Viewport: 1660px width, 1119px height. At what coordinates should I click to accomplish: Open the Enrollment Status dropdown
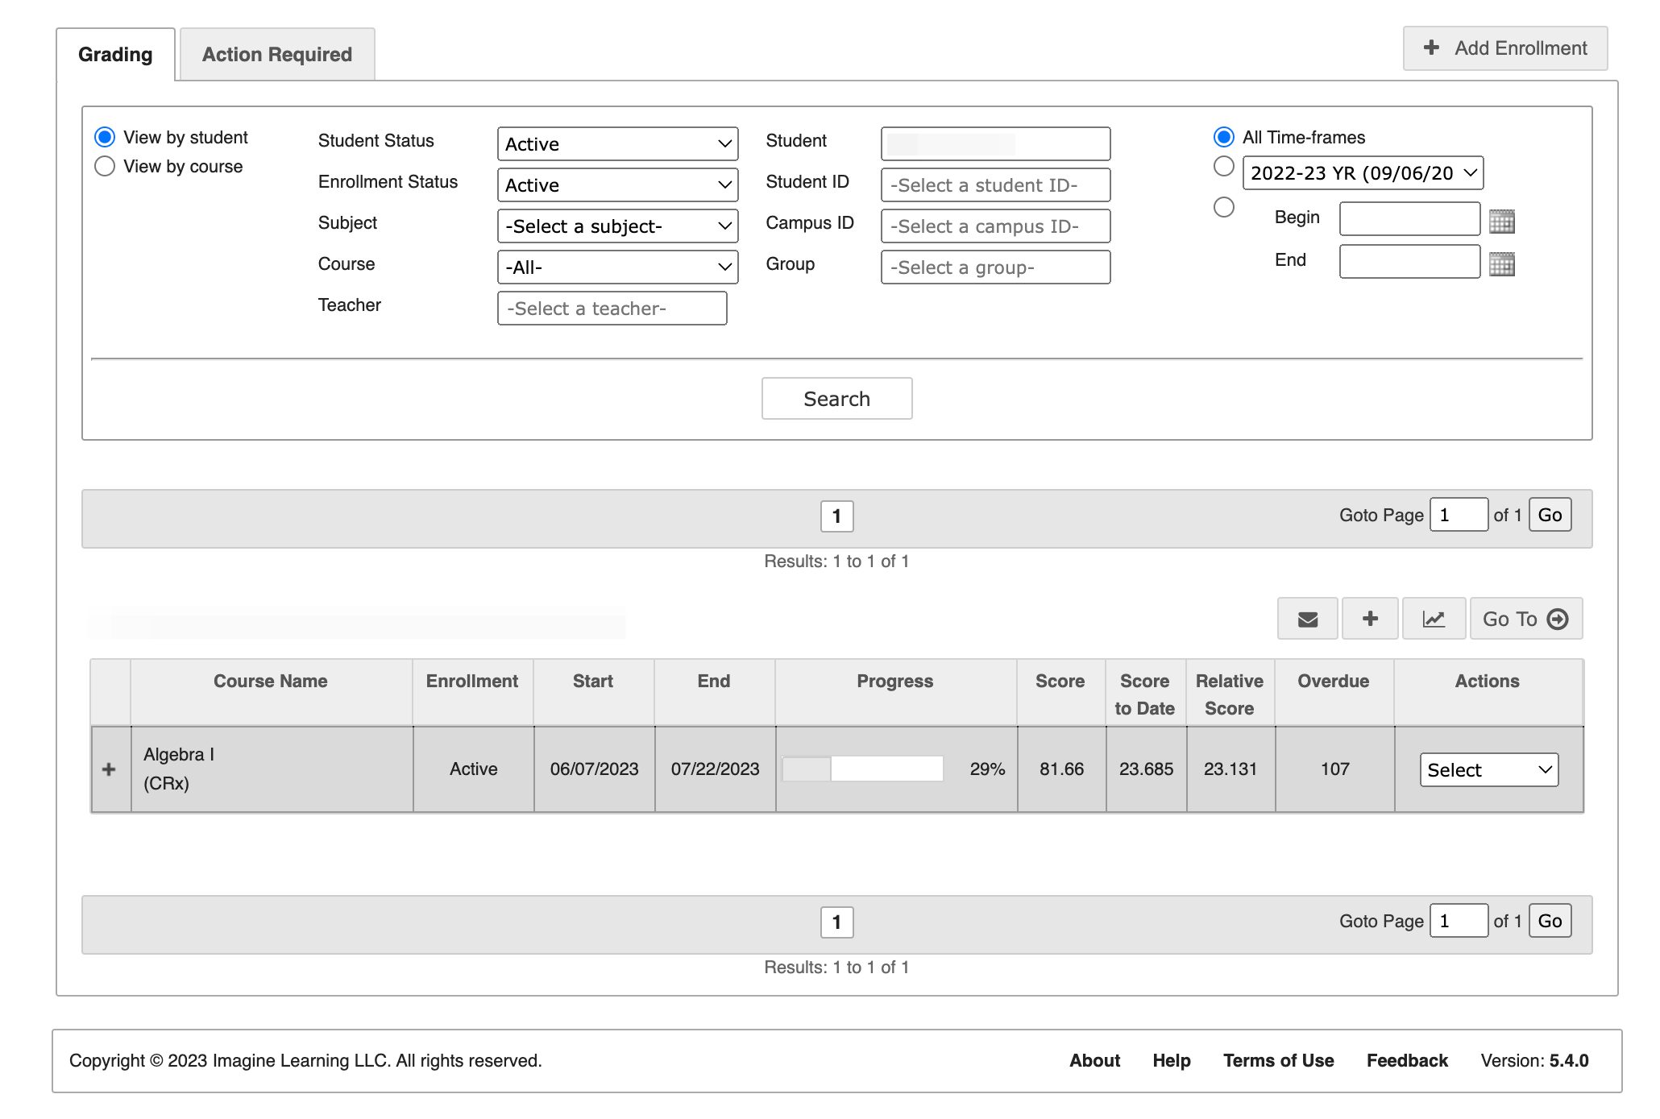click(x=618, y=185)
